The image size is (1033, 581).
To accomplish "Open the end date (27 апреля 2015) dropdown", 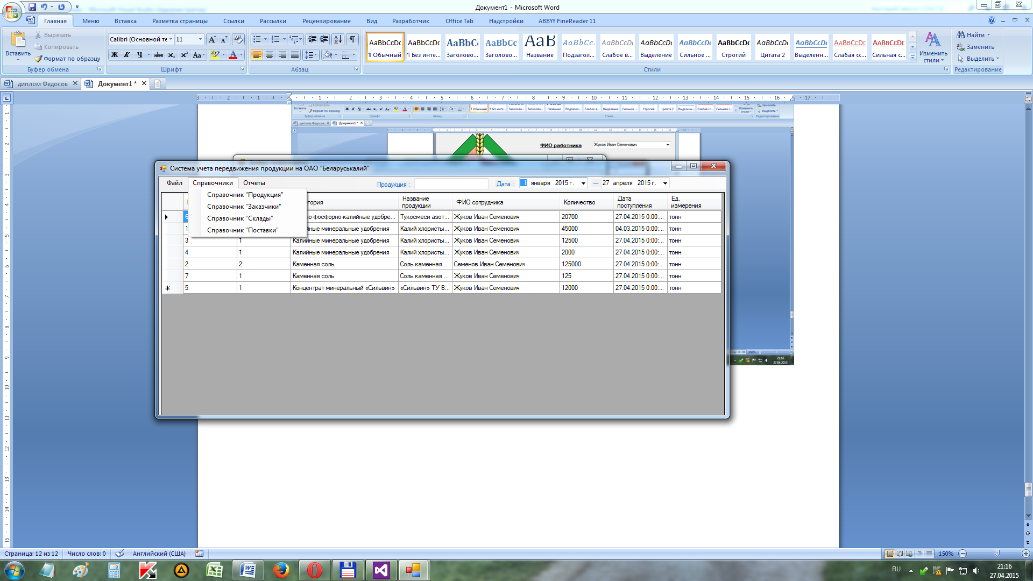I will coord(665,183).
